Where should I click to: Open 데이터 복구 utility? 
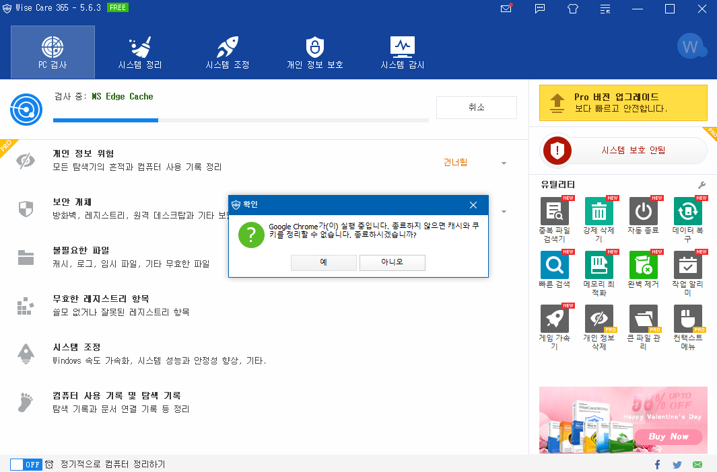(688, 220)
